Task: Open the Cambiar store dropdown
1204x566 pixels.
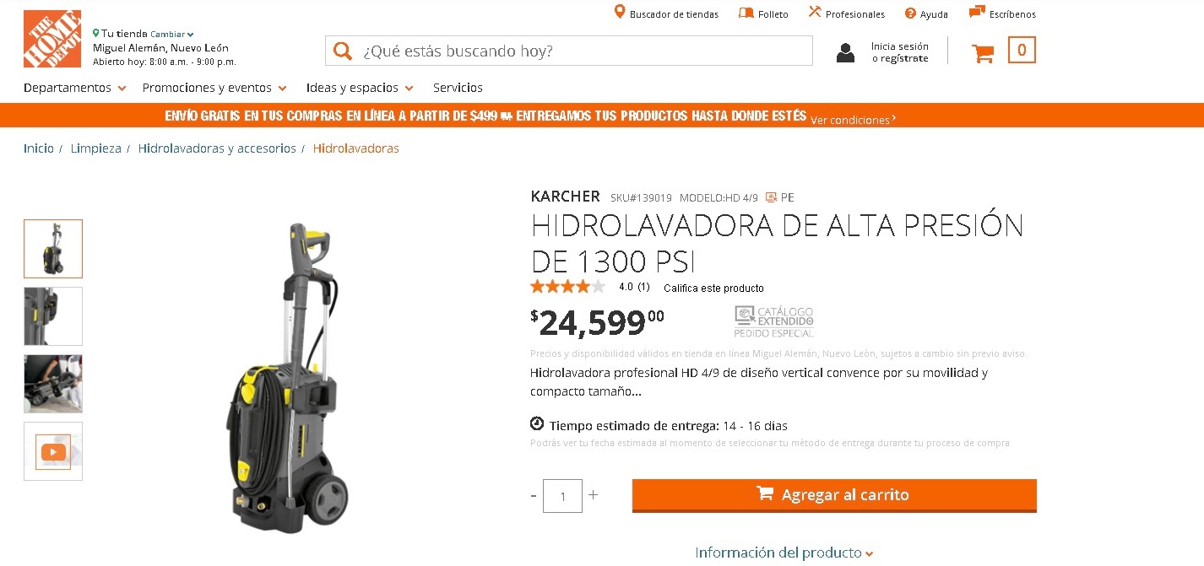Action: pyautogui.click(x=172, y=35)
